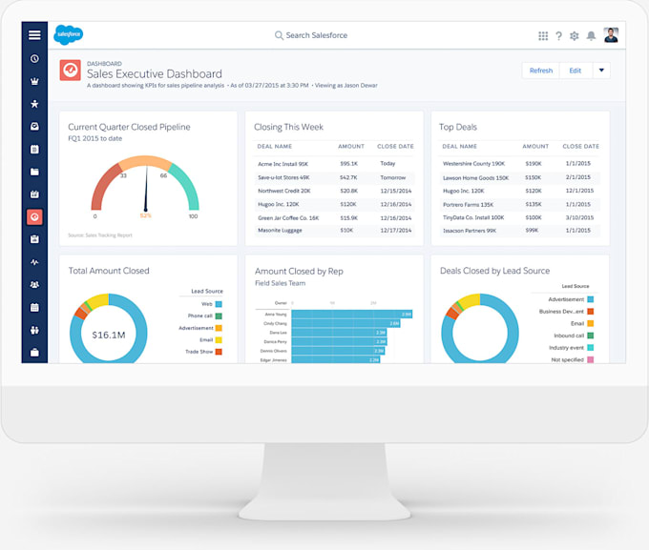
Task: Open the Top Deals panel title
Action: [458, 127]
